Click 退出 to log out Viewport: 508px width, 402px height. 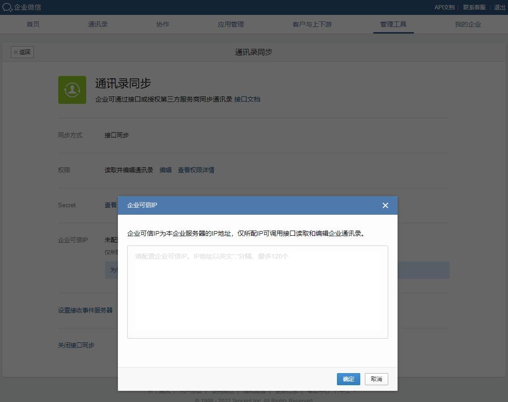[501, 7]
